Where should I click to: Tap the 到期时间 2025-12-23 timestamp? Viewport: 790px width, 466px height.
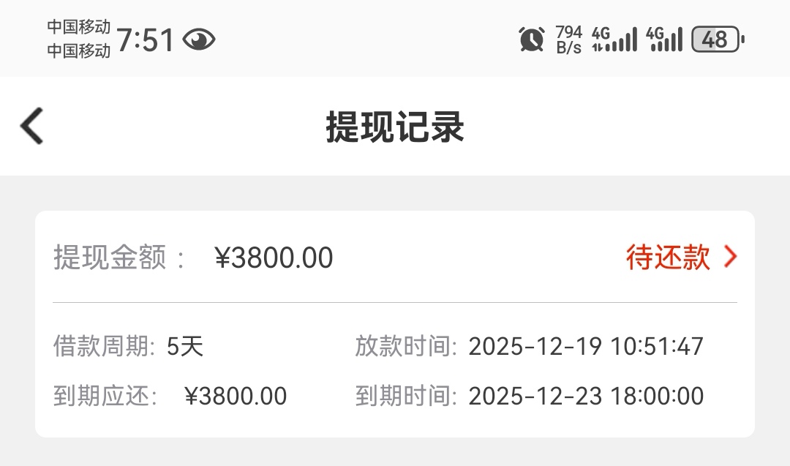pyautogui.click(x=586, y=397)
